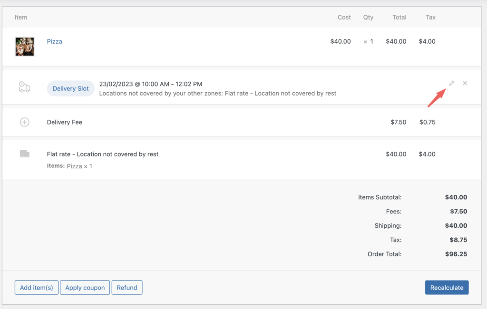Start a Refund for this order
487x309 pixels.
click(x=127, y=287)
